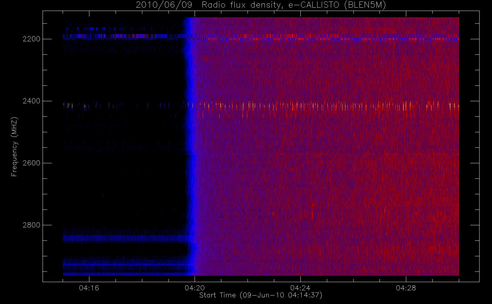This screenshot has height=304, width=492.
Task: Click the plot title '2010/06/09 Radio flux density'
Action: click(x=210, y=5)
